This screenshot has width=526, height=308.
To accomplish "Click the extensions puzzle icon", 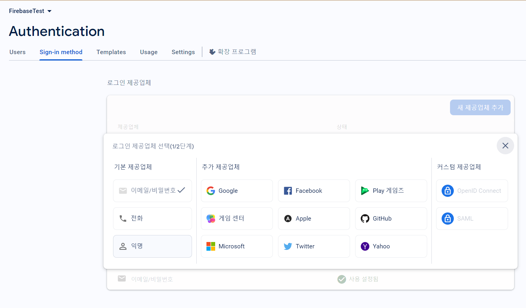I will pyautogui.click(x=212, y=52).
